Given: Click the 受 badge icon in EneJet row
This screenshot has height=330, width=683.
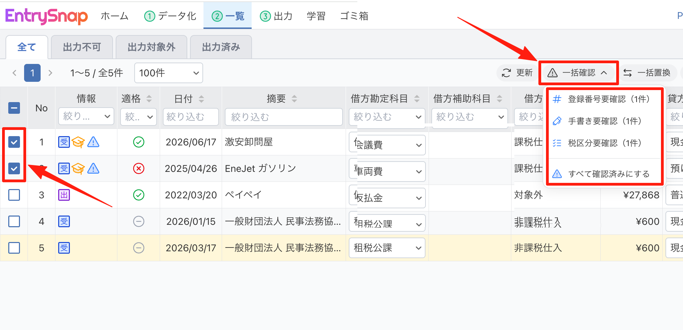Looking at the screenshot, I should tap(64, 168).
